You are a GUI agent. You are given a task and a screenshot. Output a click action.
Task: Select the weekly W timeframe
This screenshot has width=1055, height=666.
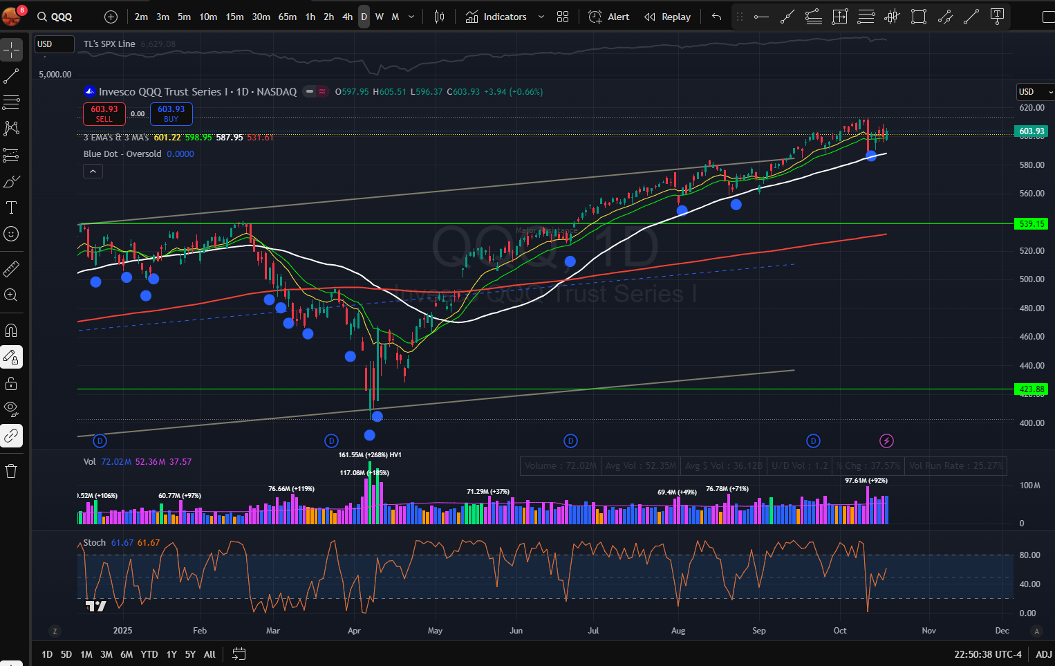[379, 17]
